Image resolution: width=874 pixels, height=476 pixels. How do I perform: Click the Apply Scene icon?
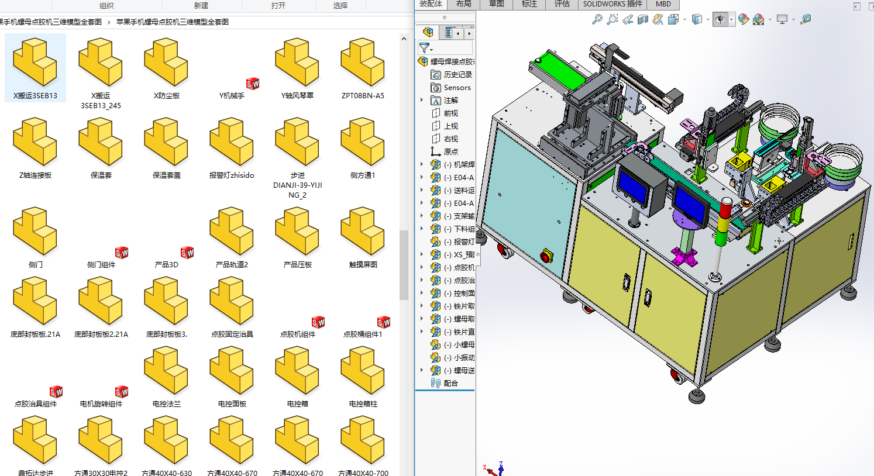coord(759,19)
